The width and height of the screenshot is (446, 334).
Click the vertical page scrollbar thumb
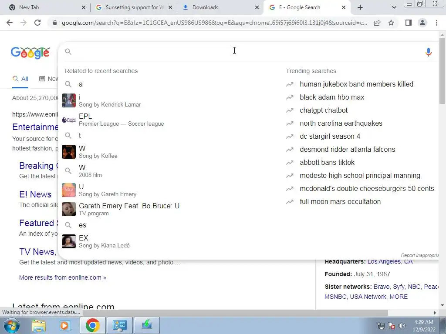tap(442, 71)
